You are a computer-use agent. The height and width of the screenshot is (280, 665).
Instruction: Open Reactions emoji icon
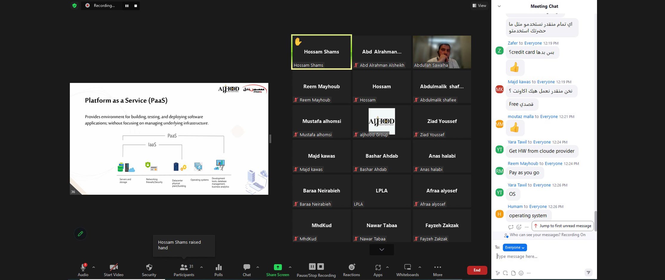(x=351, y=267)
